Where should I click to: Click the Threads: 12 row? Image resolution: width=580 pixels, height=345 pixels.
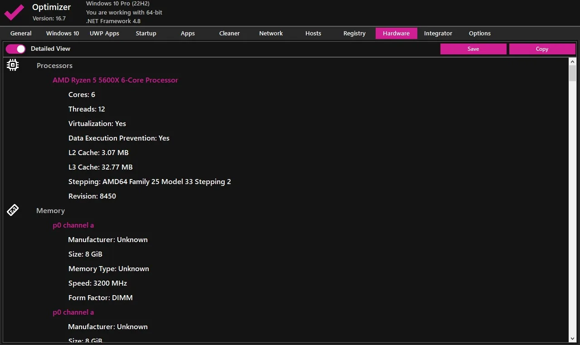point(87,109)
